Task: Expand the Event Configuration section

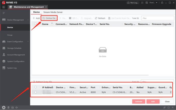Action: click(x=28, y=42)
